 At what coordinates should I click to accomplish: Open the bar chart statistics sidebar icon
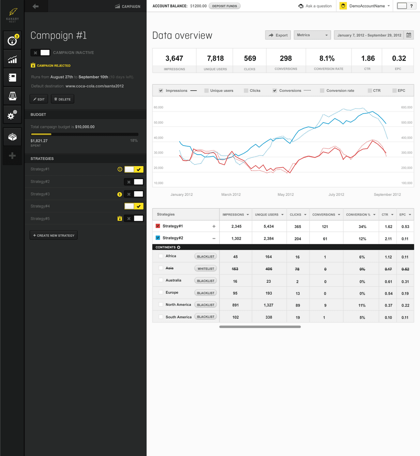coord(12,59)
